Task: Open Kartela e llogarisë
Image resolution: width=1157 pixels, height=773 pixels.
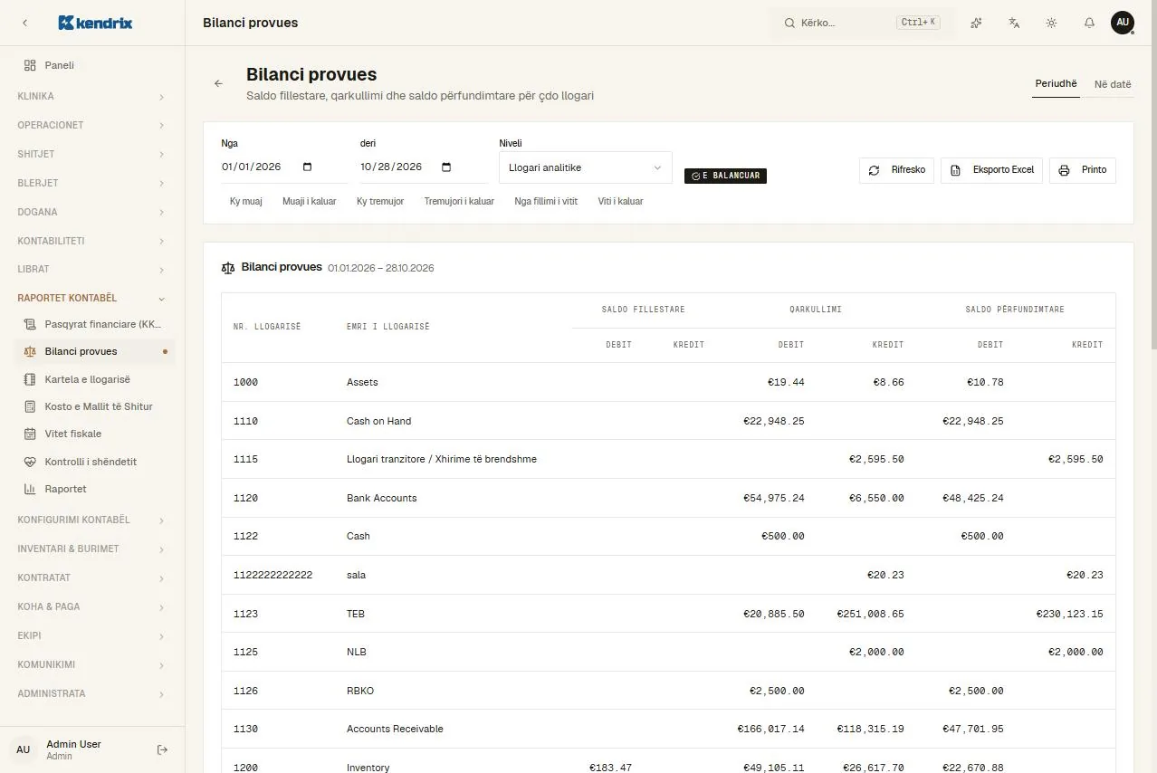Action: [92, 379]
